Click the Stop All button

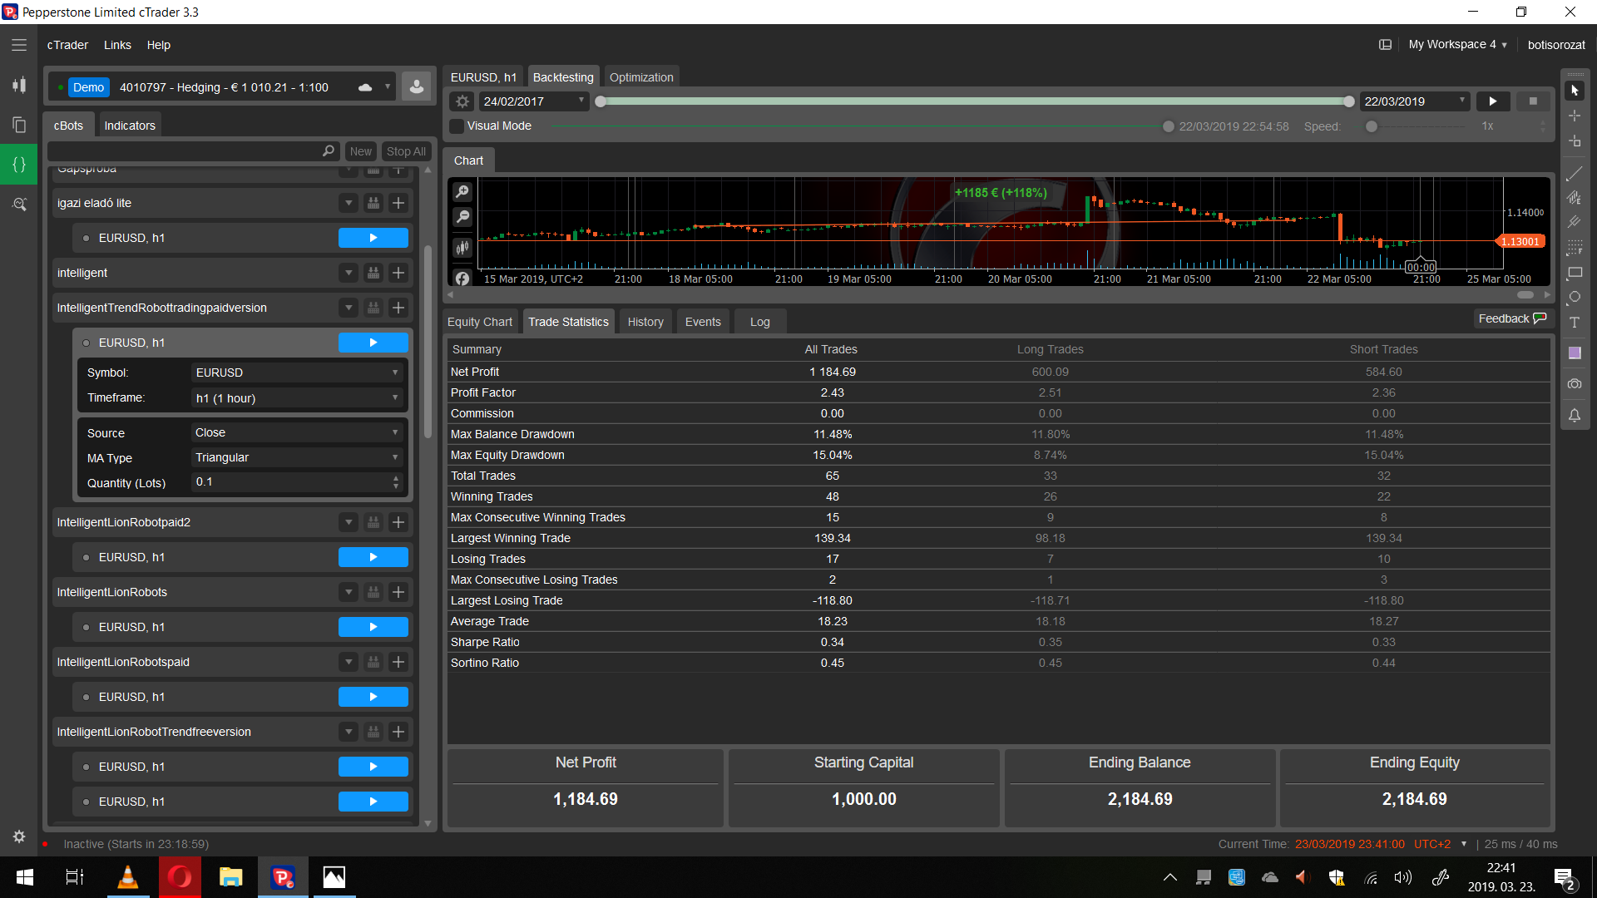(x=406, y=151)
